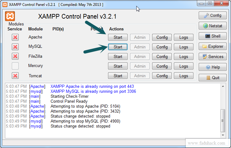
Task: Minimize the XAMPP window
Action: pos(202,3)
